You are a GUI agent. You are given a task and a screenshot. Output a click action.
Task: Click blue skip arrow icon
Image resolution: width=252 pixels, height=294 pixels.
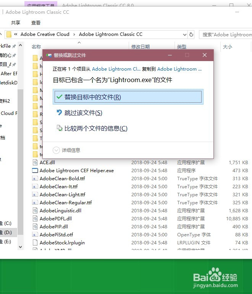[x=59, y=113]
